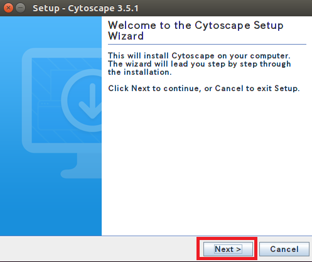Click the monitor stand illustration in the banner
This screenshot has width=312, height=262.
(x=82, y=166)
